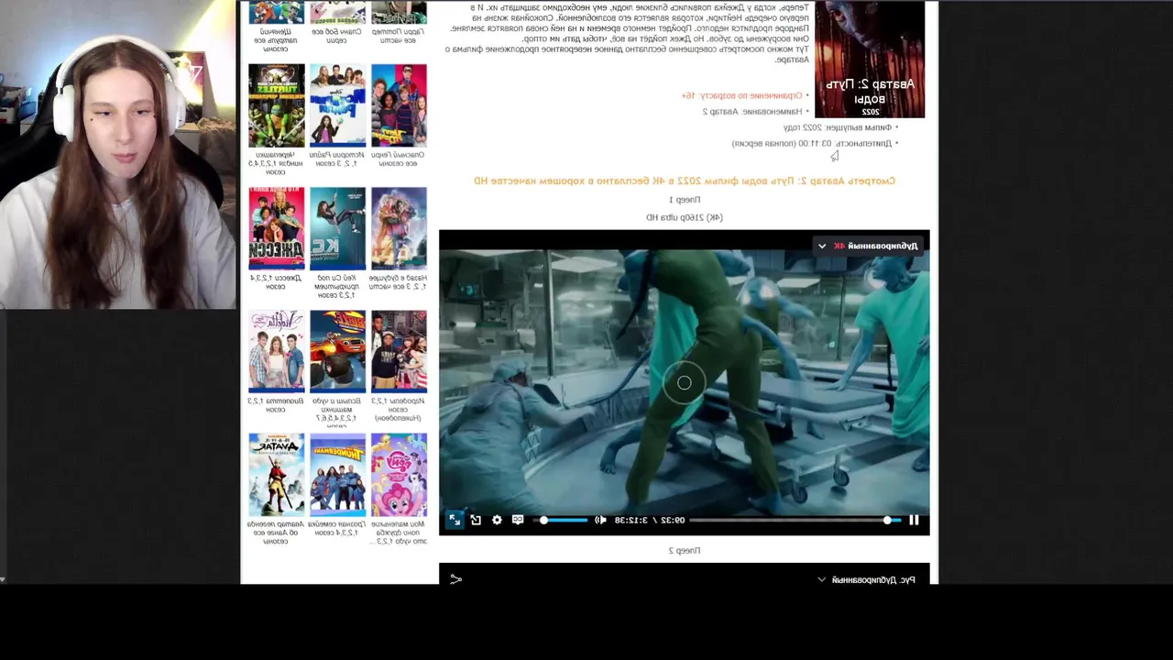Click the '09:32 / 3:12:38' time display
The width and height of the screenshot is (1173, 660).
[x=648, y=520]
